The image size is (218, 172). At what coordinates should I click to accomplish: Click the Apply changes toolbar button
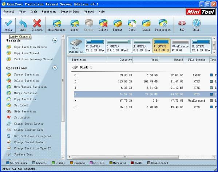coord(8,25)
